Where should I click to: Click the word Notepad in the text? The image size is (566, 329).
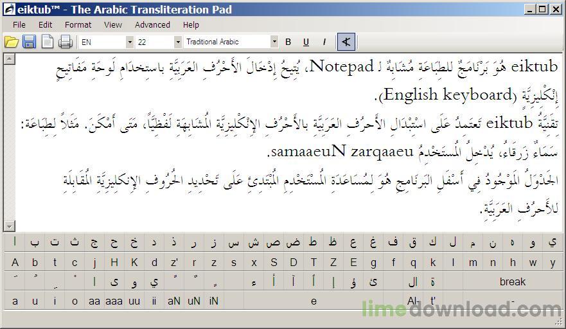[x=342, y=66]
